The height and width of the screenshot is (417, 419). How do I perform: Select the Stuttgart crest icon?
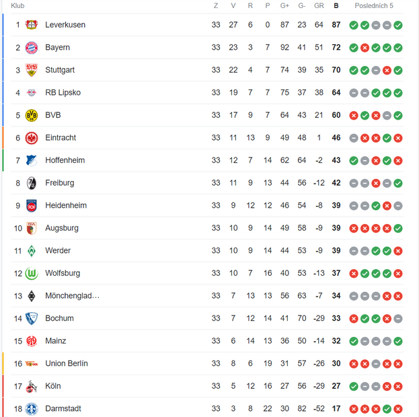coord(31,70)
